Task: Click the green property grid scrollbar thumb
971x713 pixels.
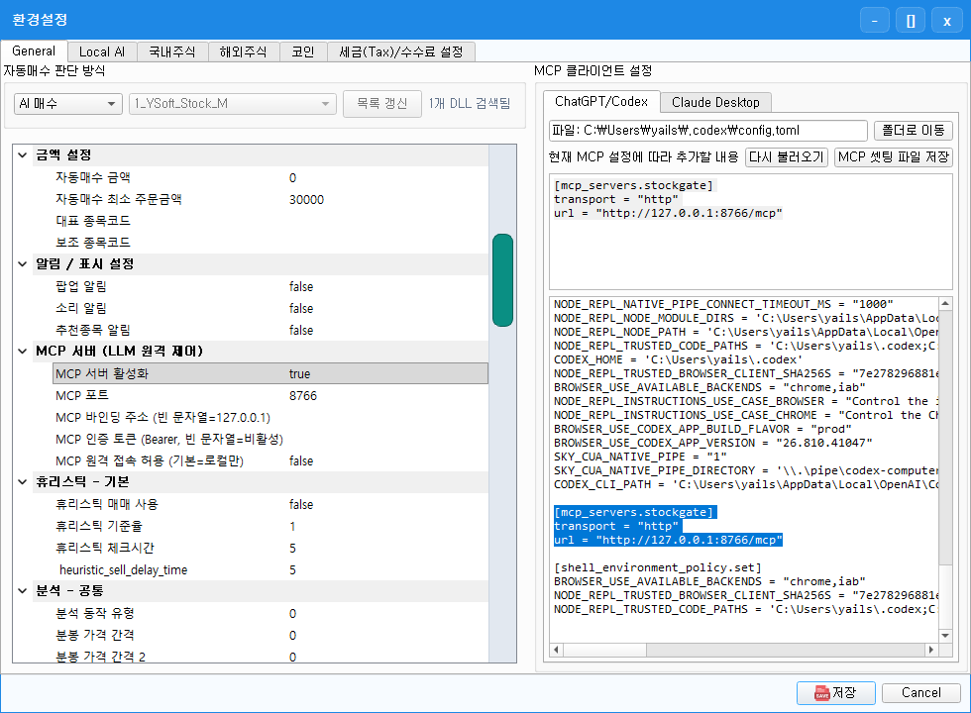Action: coord(502,279)
